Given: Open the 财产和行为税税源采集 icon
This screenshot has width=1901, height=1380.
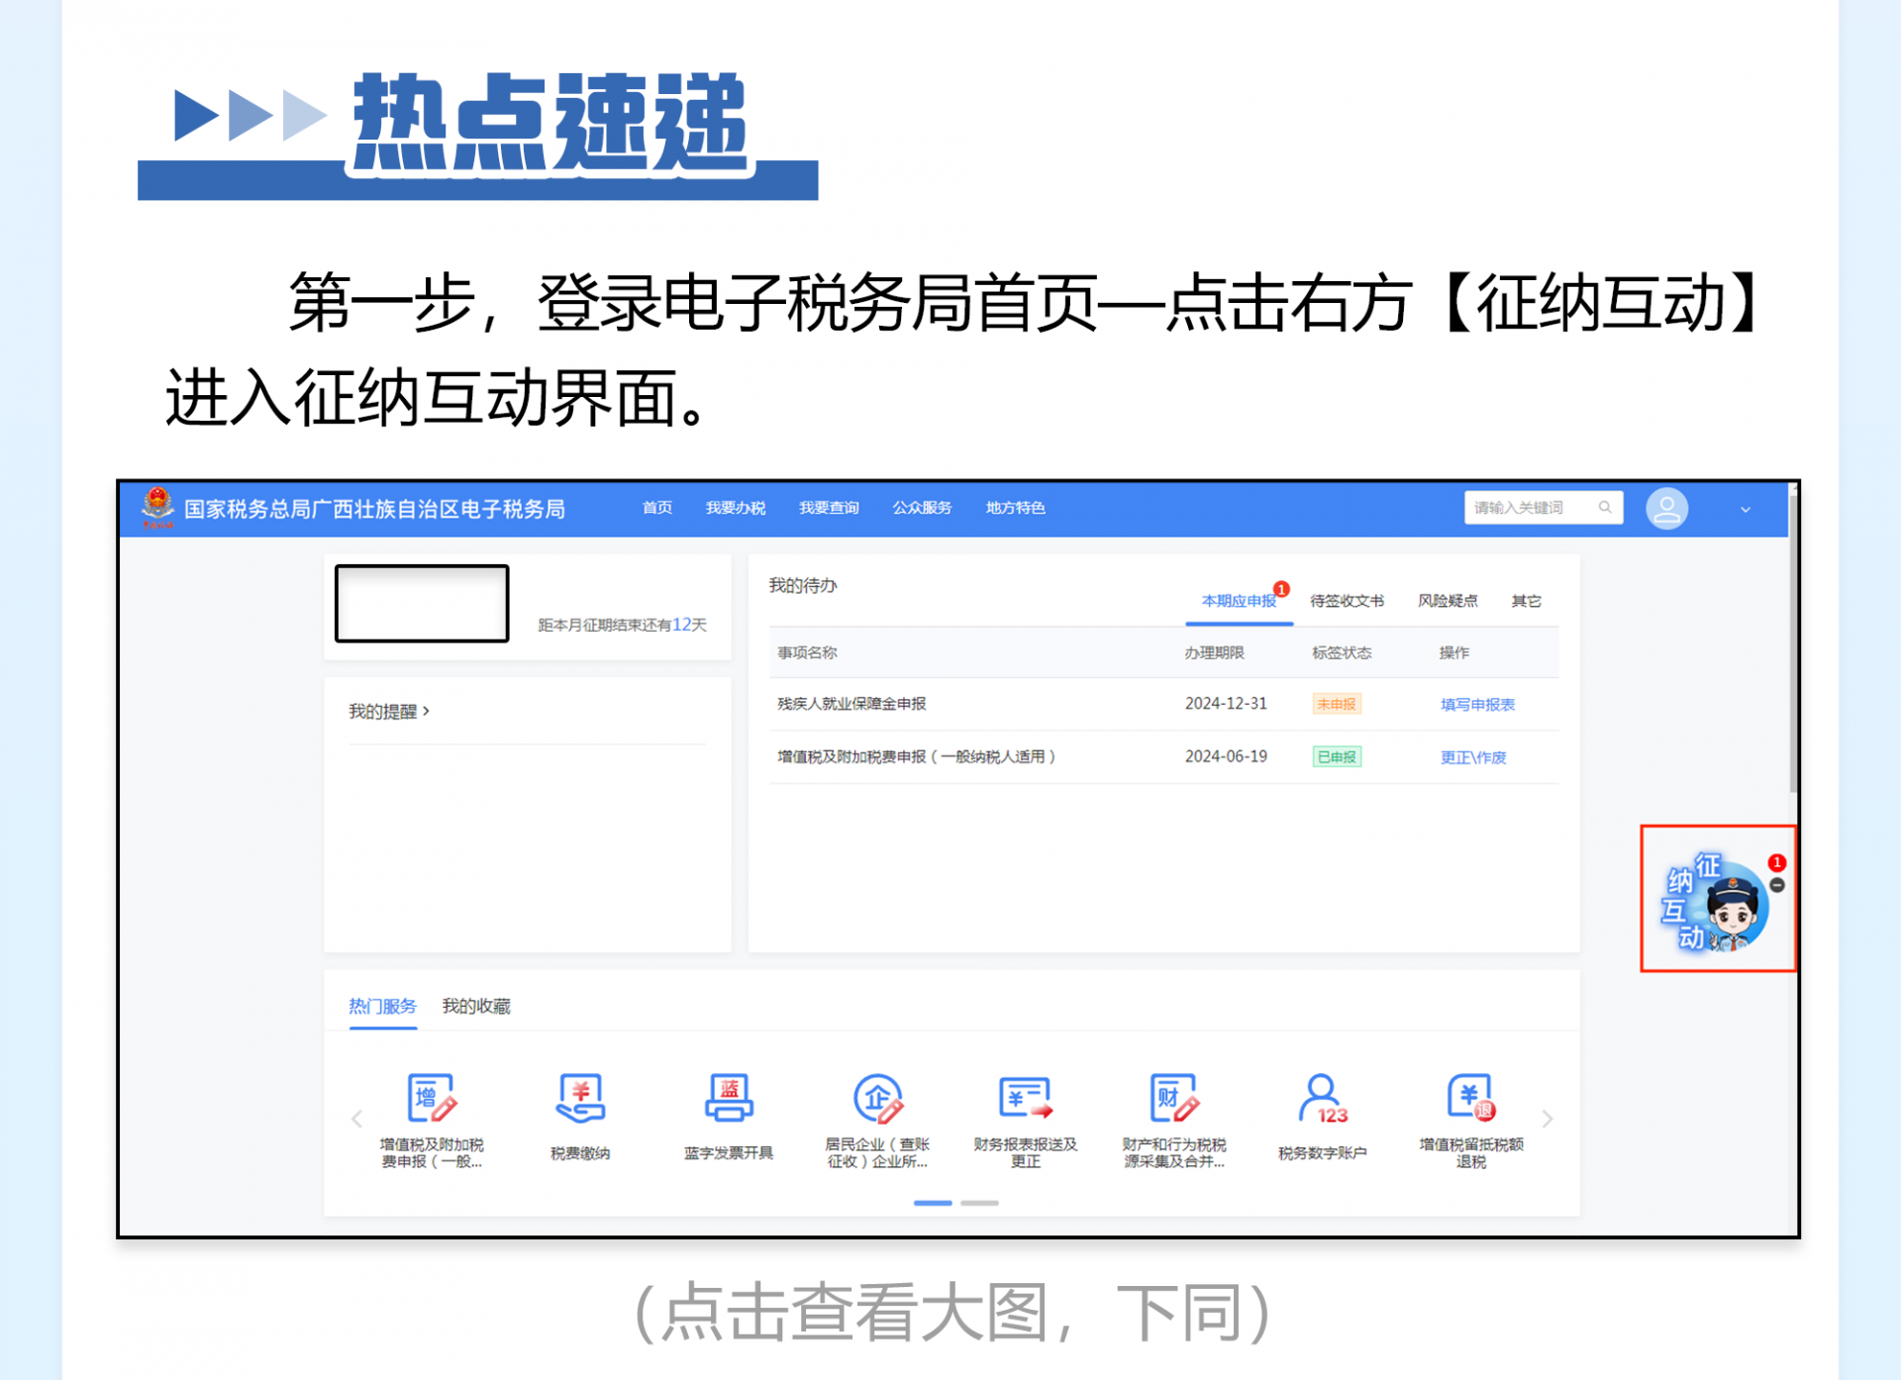Looking at the screenshot, I should click(1173, 1099).
